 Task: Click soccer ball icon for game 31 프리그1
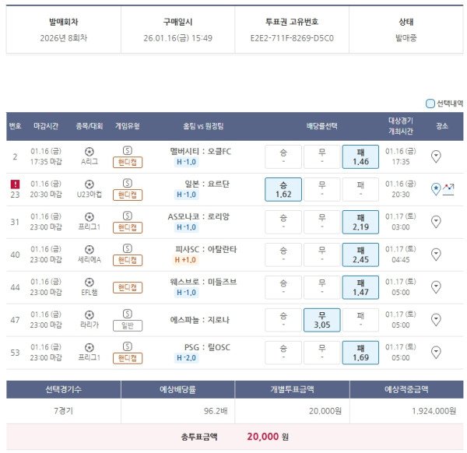point(90,217)
